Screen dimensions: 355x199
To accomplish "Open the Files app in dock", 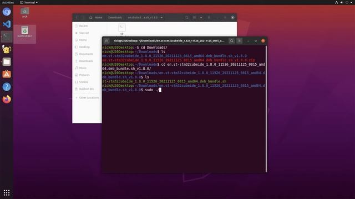I will click(7, 61).
